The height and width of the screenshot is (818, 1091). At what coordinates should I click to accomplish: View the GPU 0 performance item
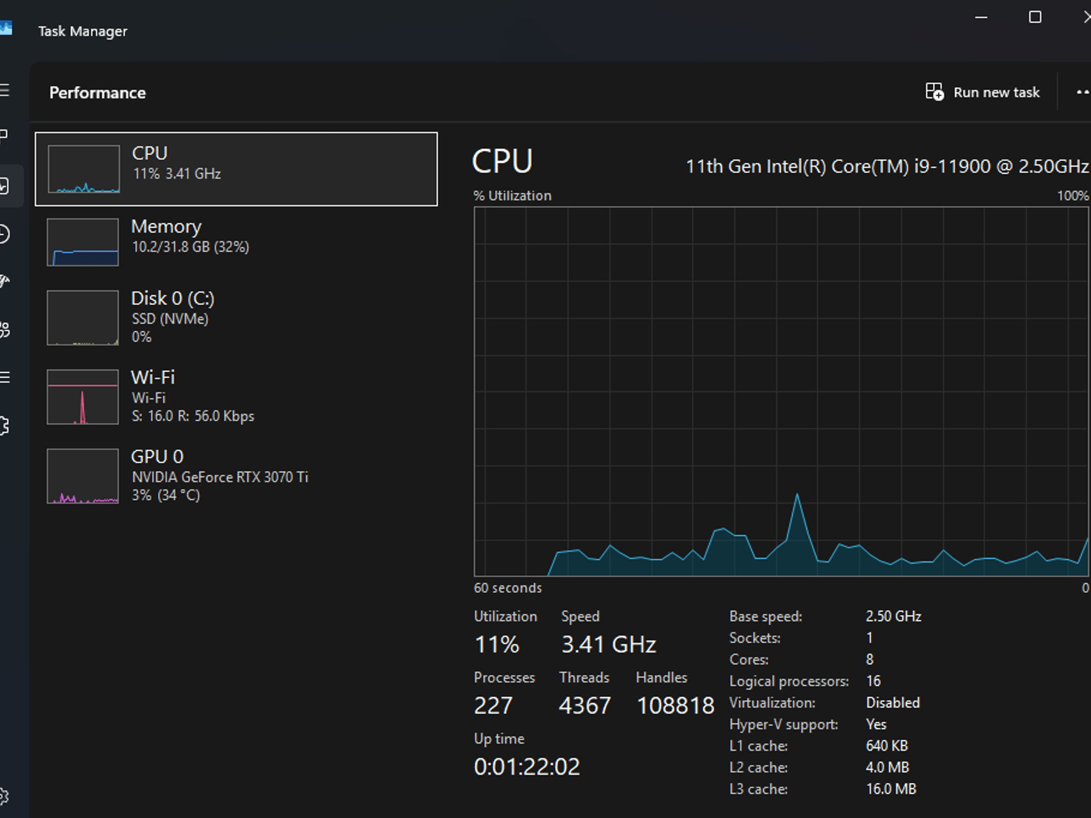click(237, 476)
